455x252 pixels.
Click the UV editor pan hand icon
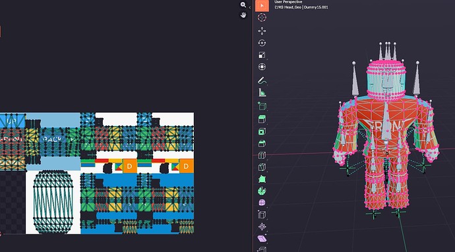[243, 15]
